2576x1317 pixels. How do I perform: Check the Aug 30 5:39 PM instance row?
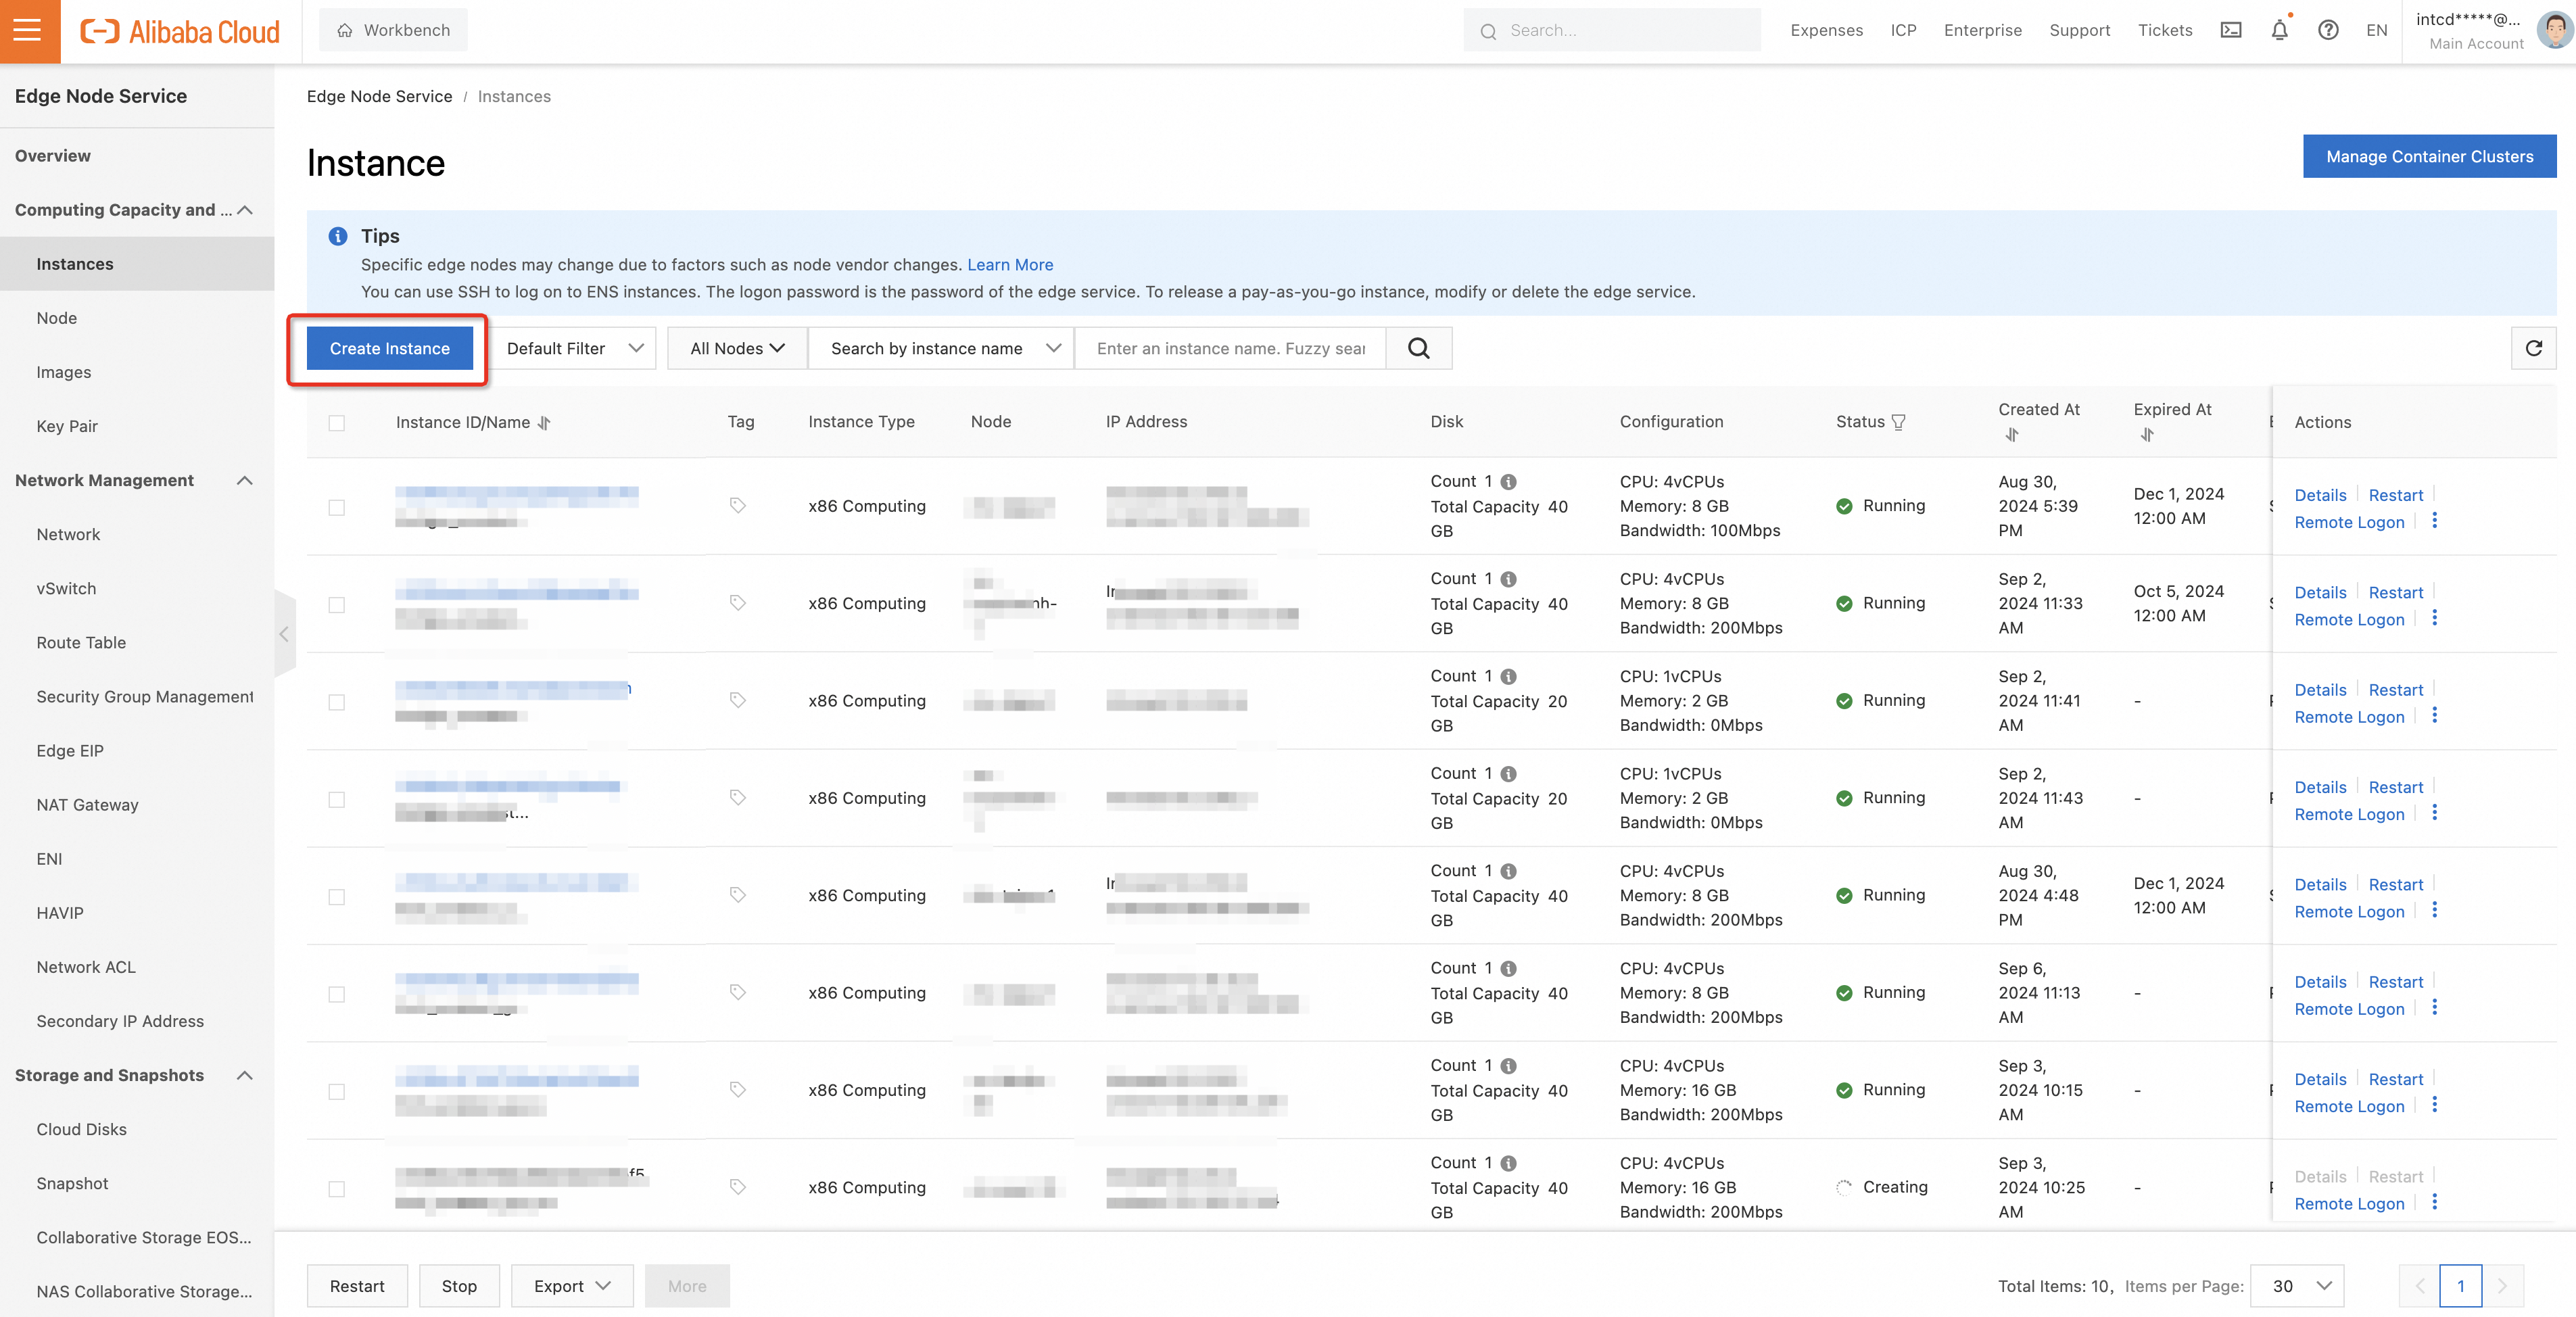coord(337,508)
